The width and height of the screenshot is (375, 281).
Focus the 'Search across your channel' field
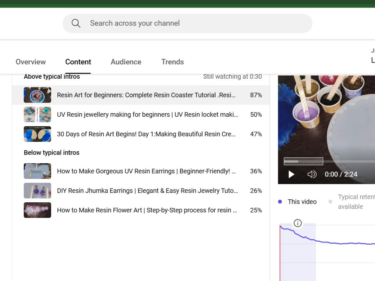[187, 23]
